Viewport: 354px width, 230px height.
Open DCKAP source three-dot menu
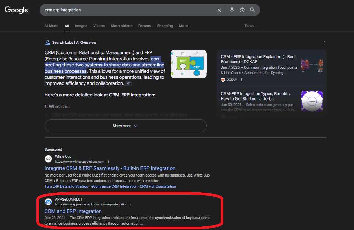click(241, 80)
